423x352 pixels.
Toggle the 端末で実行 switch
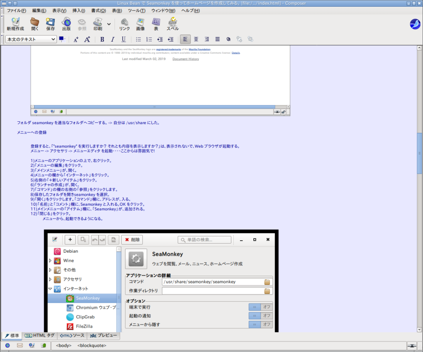(x=260, y=307)
